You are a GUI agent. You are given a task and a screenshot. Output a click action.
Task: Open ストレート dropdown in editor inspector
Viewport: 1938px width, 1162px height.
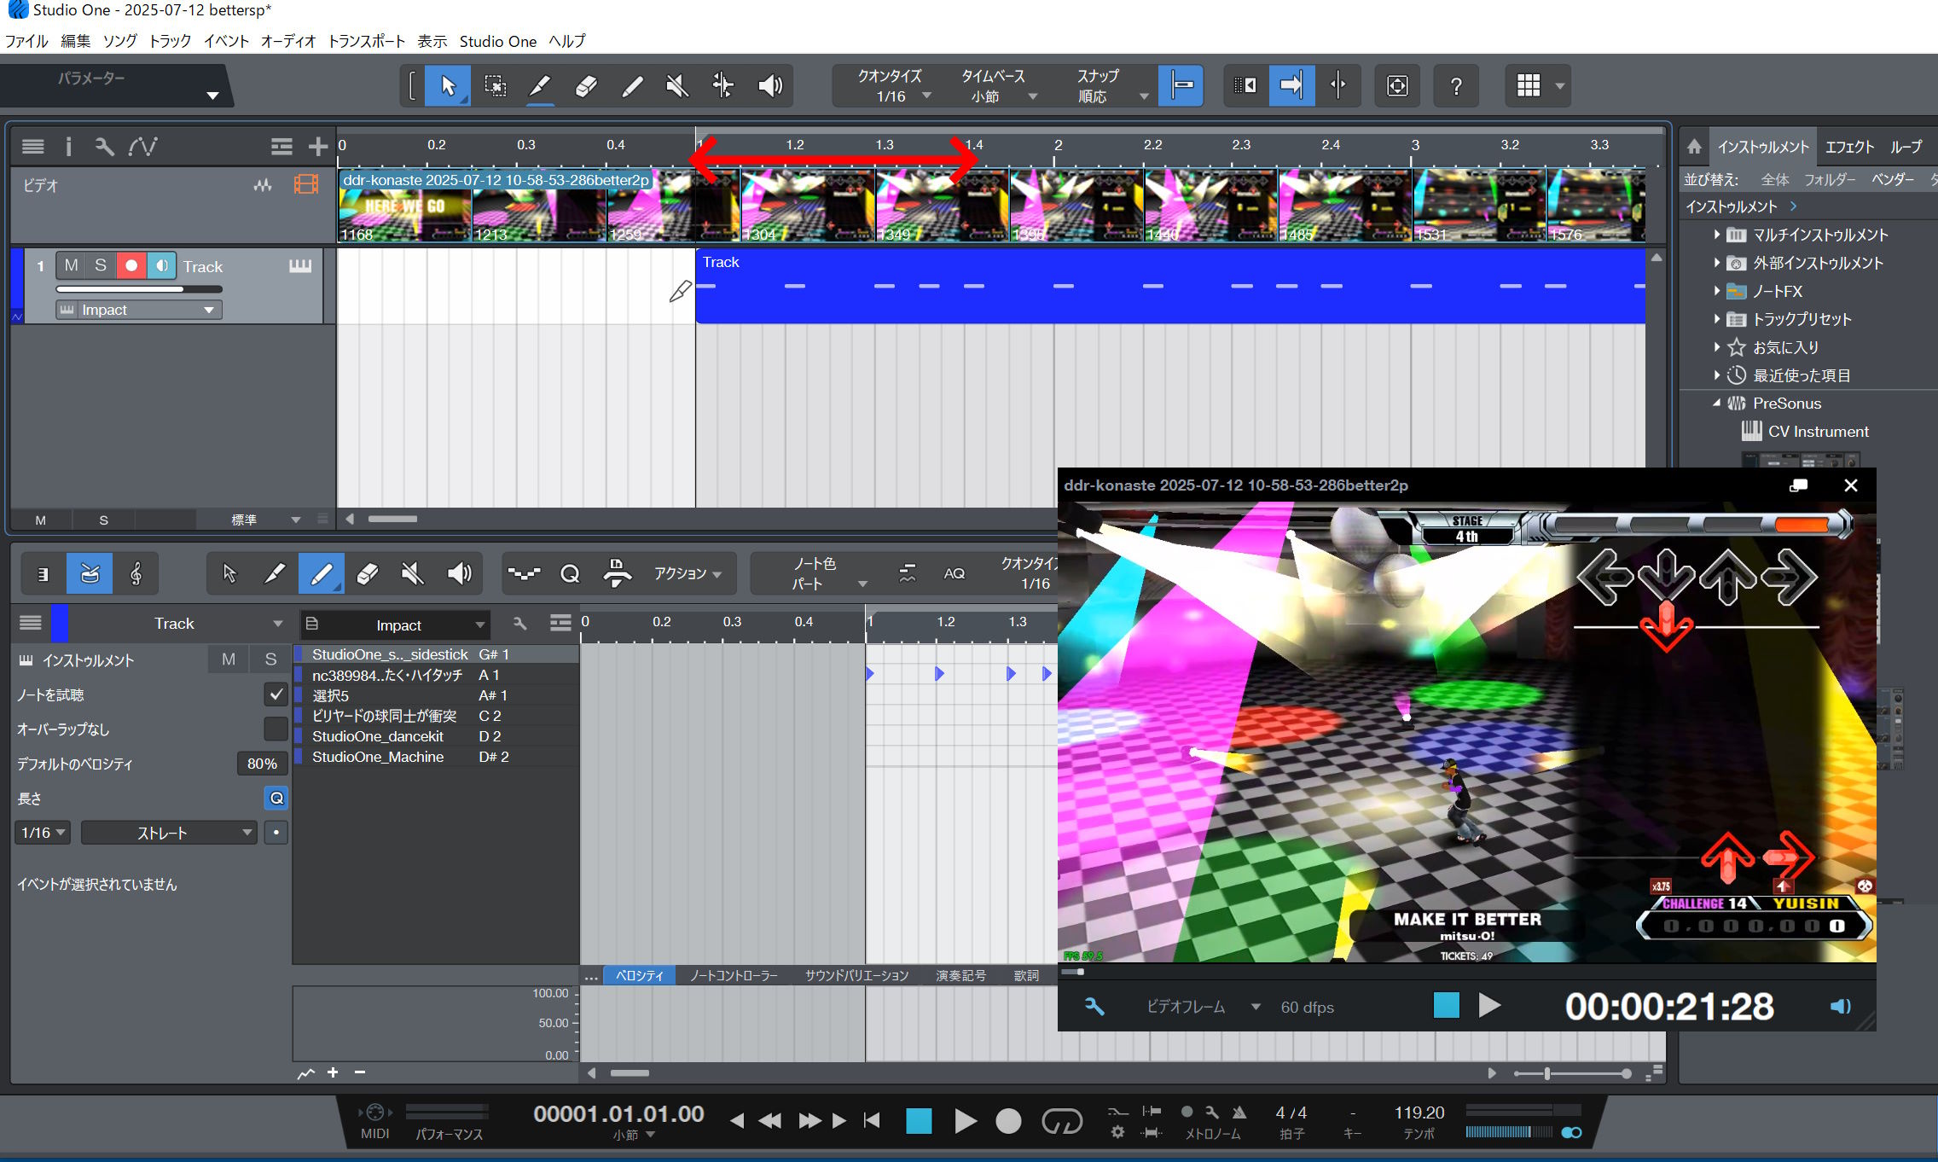tap(169, 833)
